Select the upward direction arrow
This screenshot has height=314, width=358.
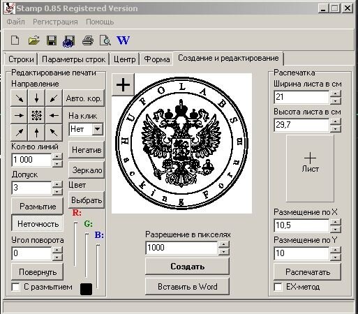[x=36, y=133]
